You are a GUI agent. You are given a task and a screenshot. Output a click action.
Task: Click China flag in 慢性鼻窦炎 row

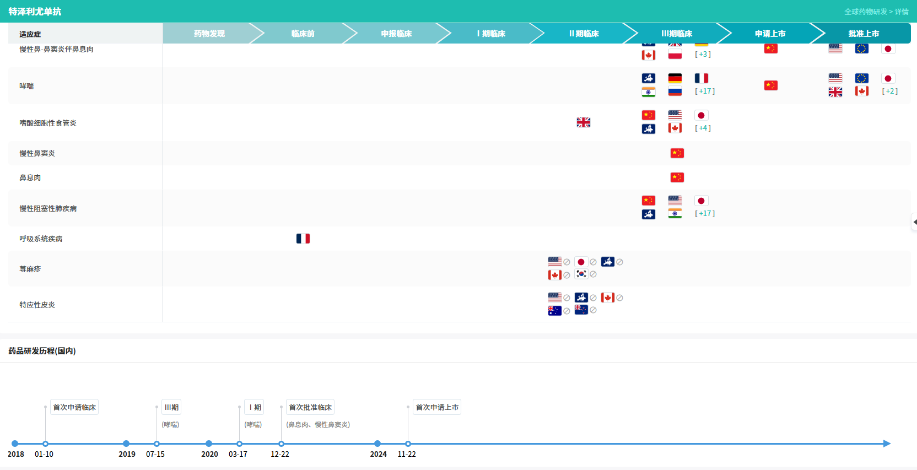click(677, 153)
